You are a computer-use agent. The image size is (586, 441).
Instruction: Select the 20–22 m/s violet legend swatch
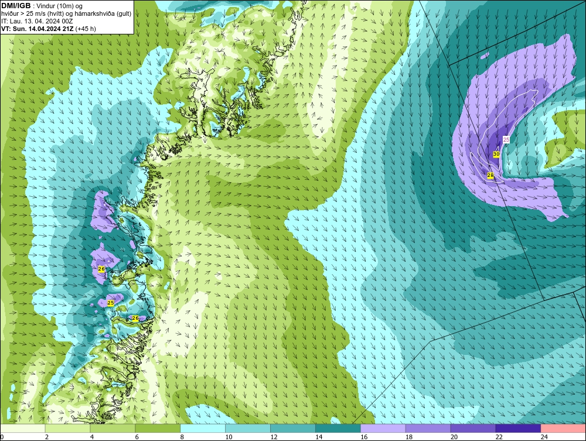click(x=473, y=428)
